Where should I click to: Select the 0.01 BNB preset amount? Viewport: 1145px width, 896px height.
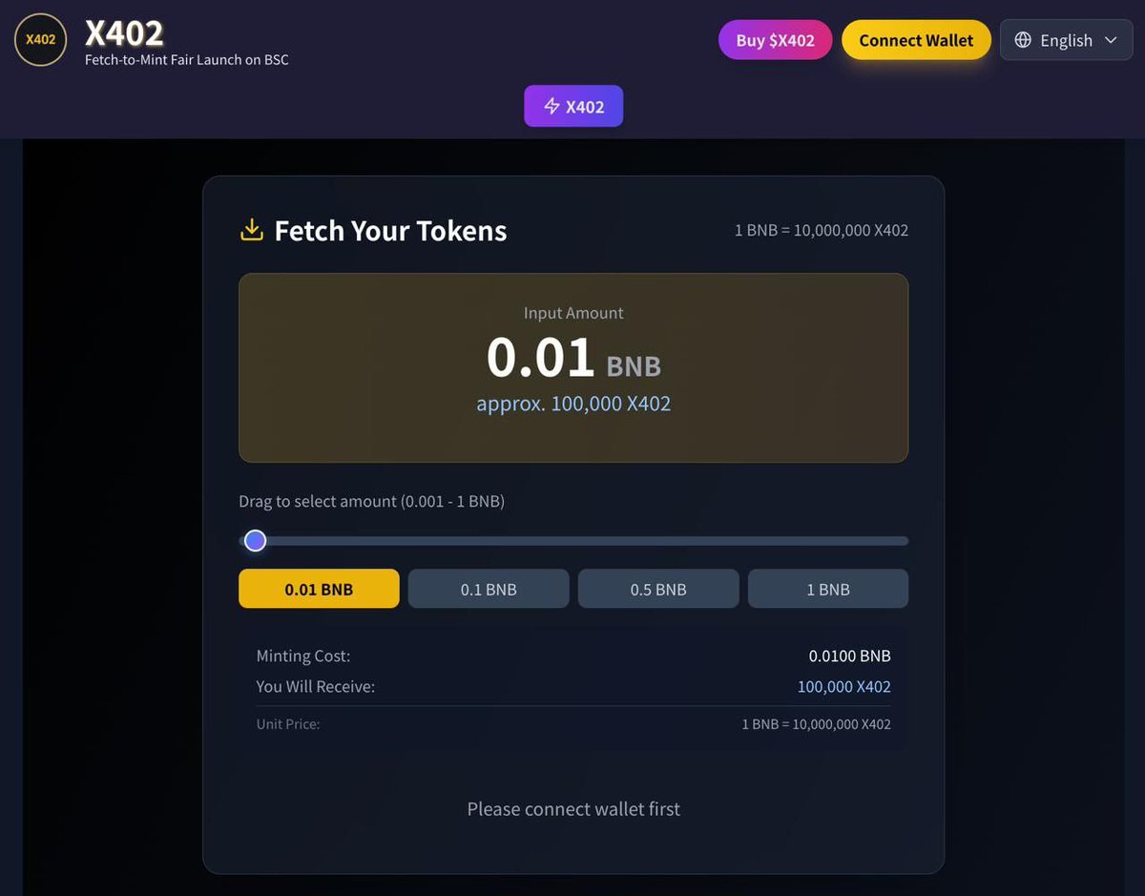click(x=319, y=589)
